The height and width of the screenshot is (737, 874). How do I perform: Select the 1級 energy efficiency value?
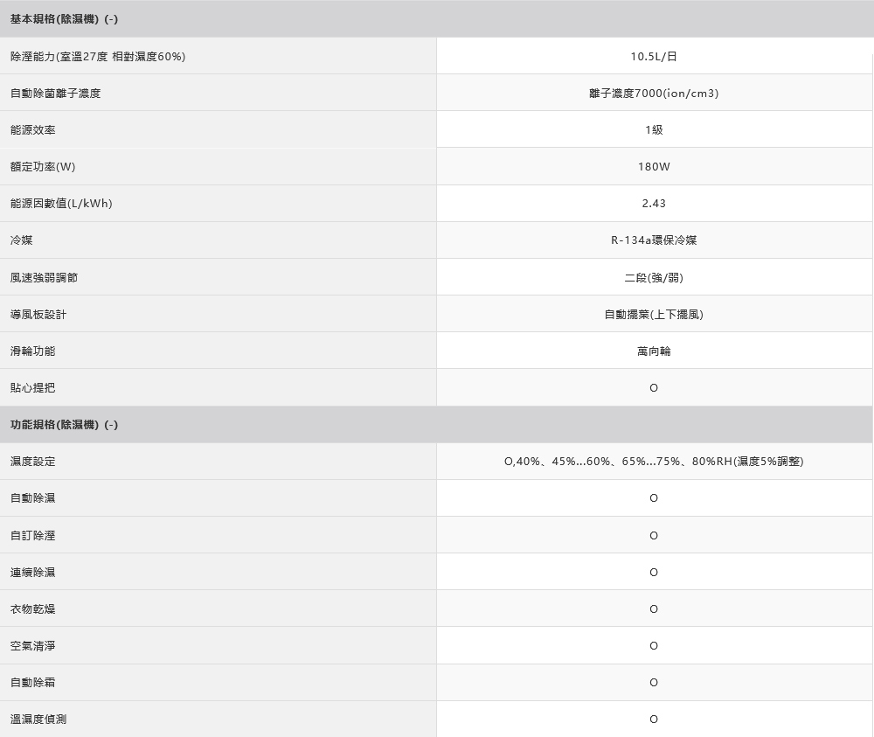654,130
